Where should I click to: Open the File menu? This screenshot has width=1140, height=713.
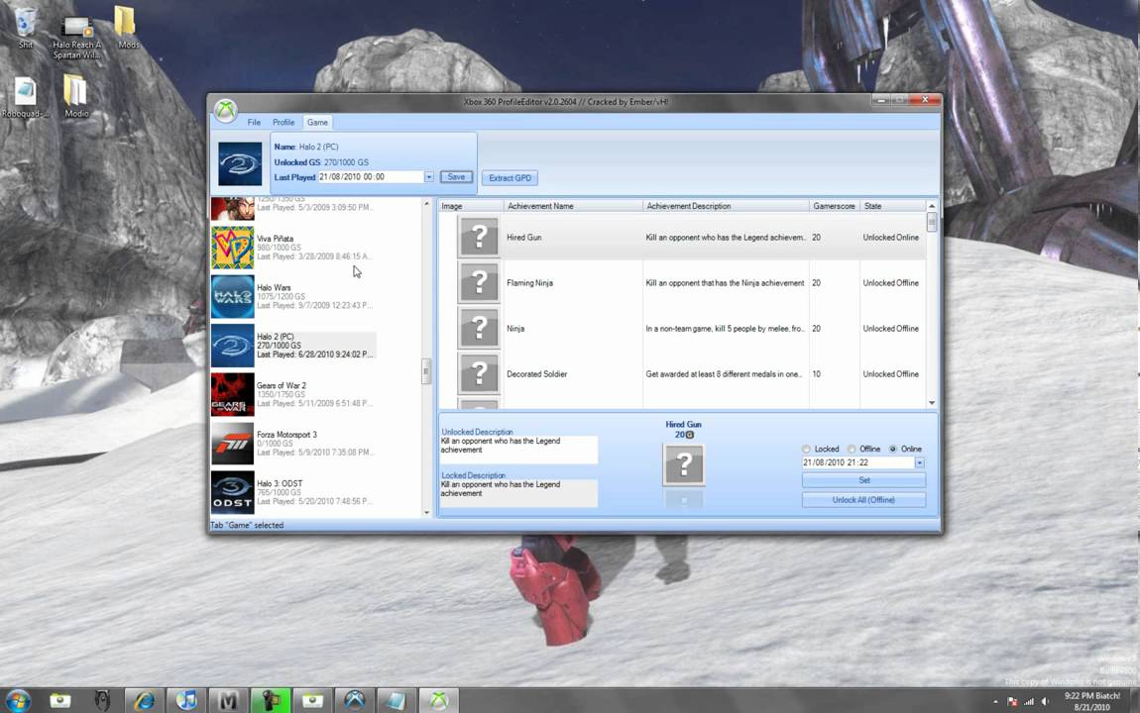tap(254, 122)
